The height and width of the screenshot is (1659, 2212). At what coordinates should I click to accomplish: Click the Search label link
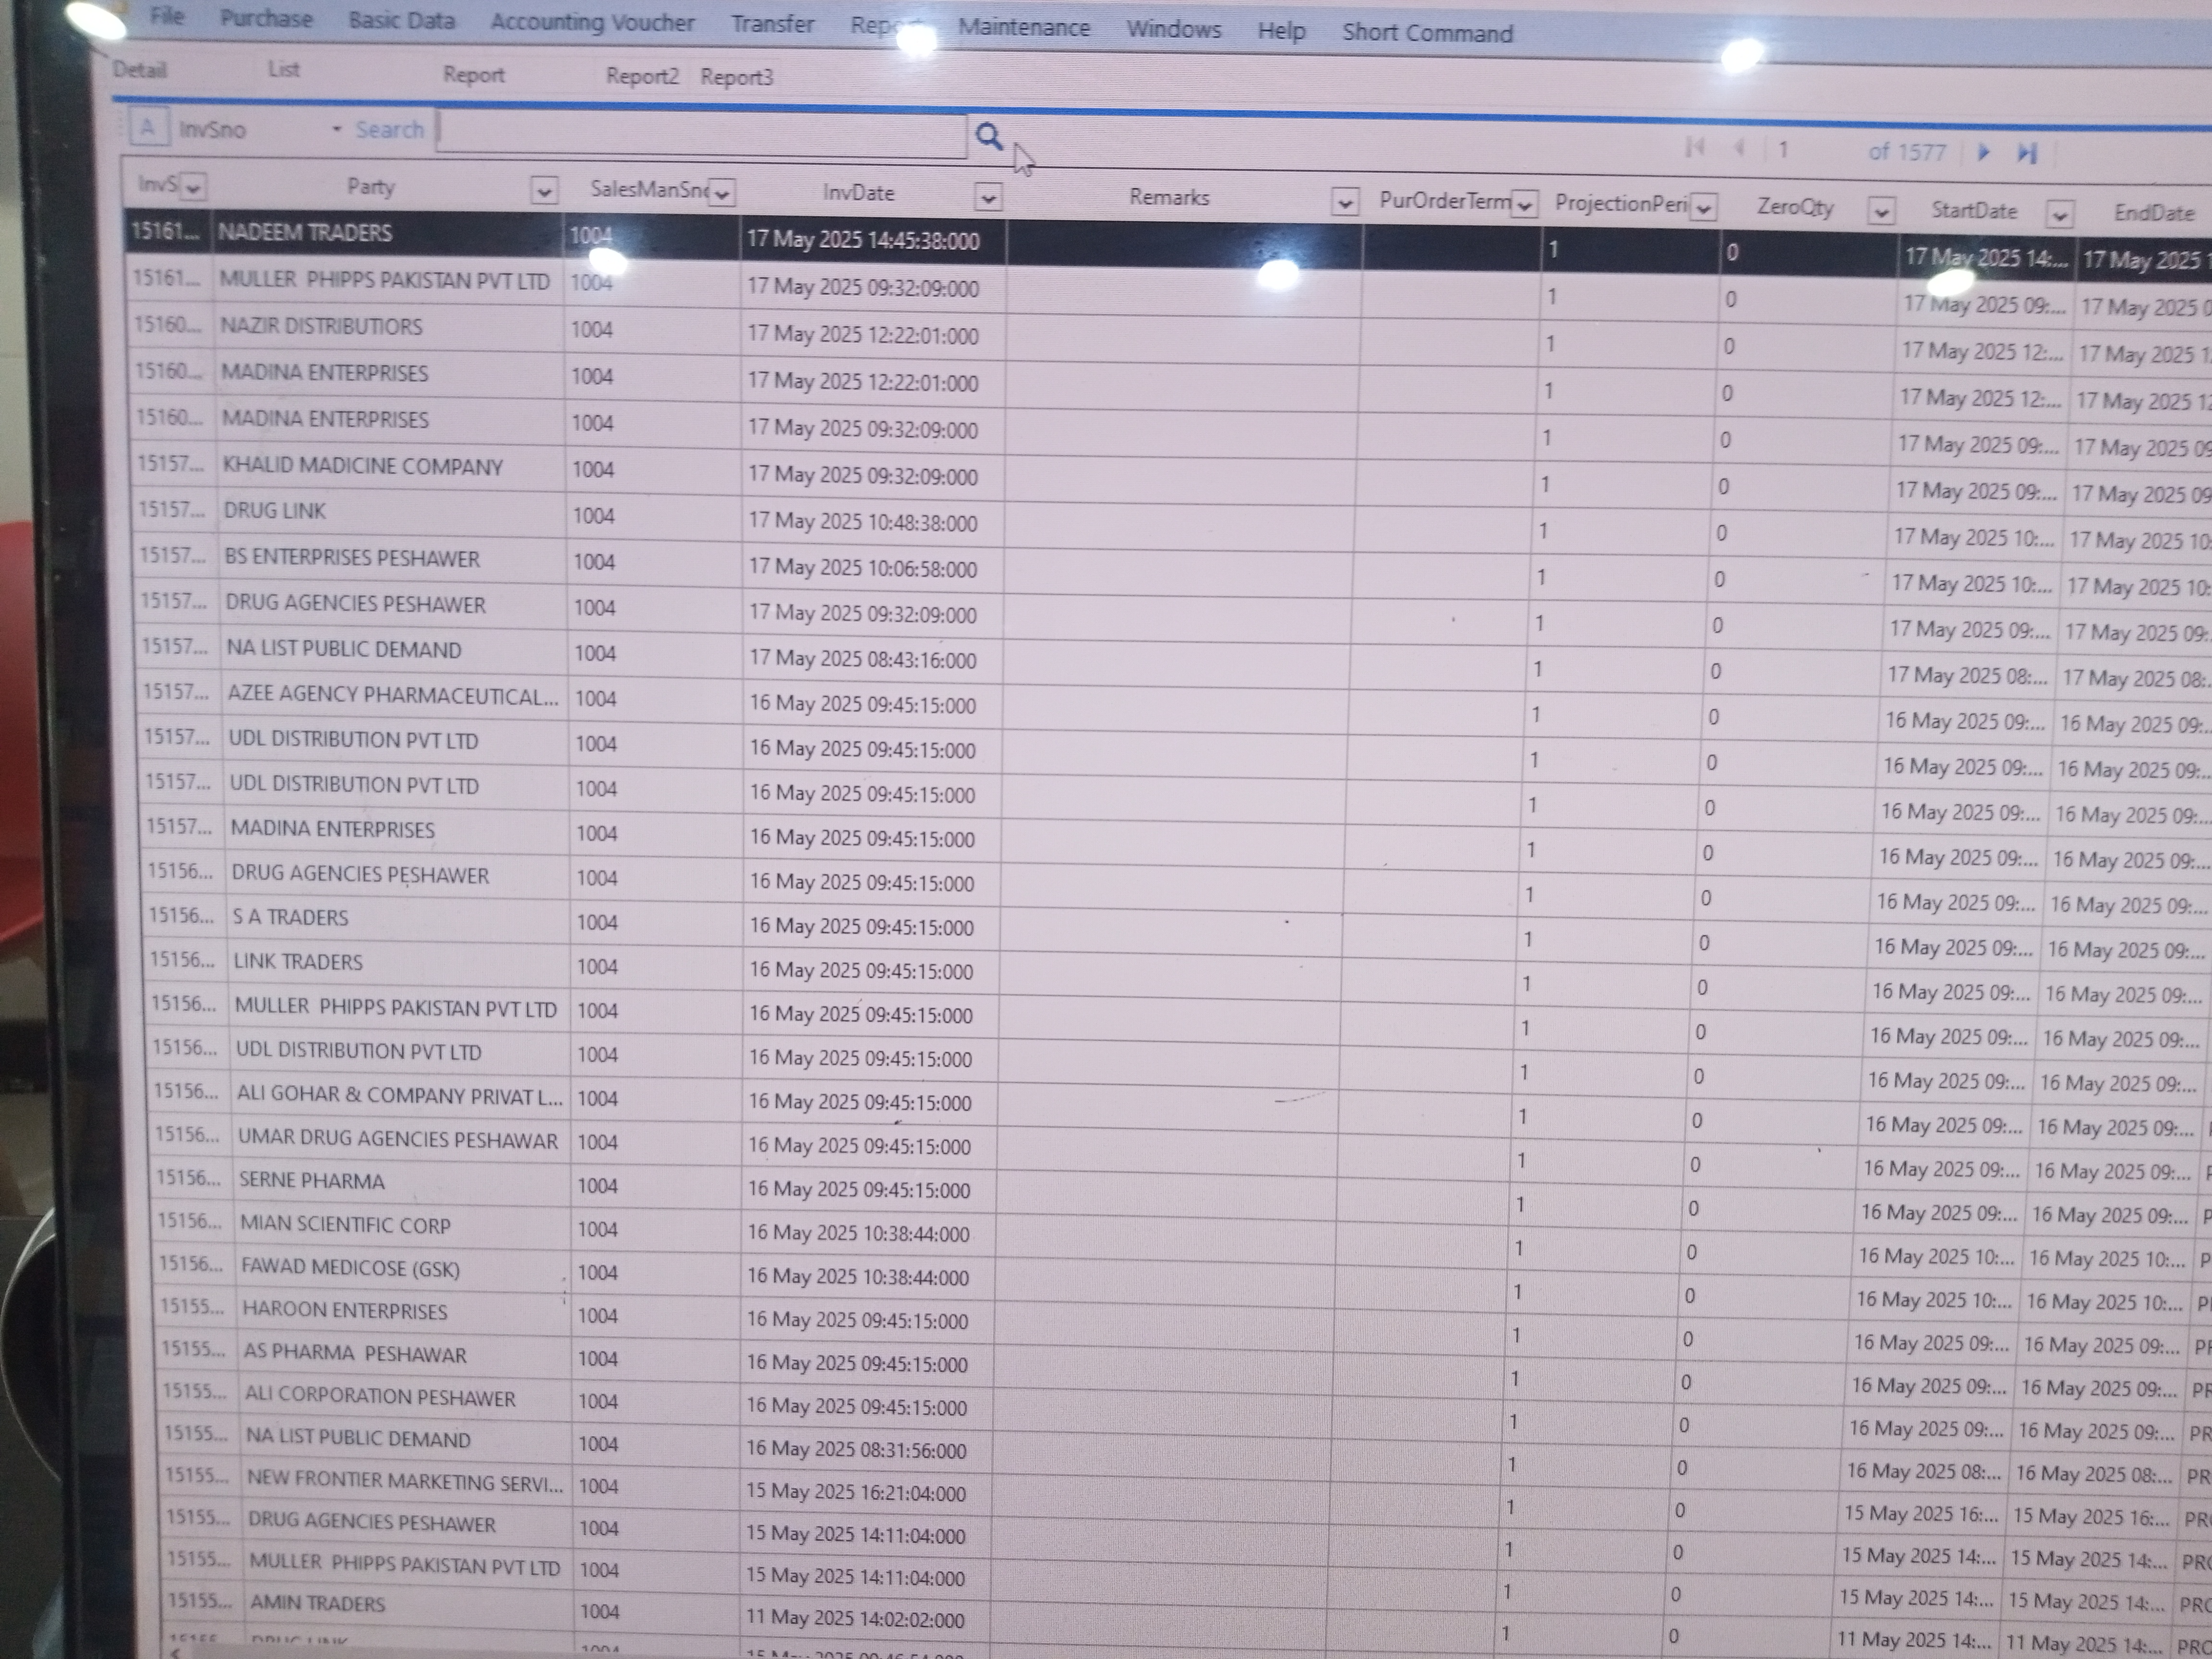tap(389, 130)
